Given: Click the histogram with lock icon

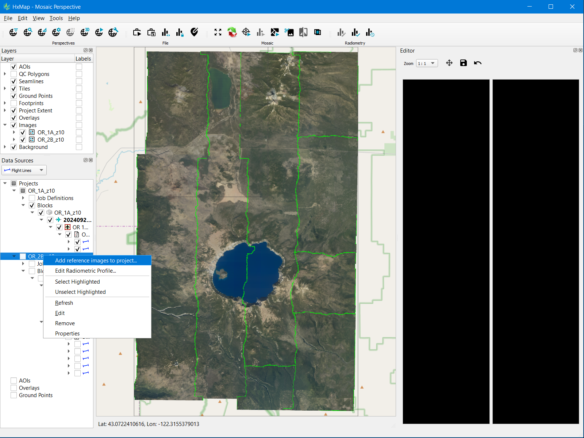Looking at the screenshot, I should click(x=180, y=32).
